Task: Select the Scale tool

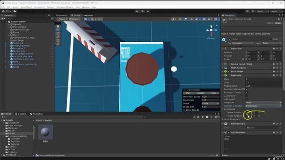Action: point(58,37)
